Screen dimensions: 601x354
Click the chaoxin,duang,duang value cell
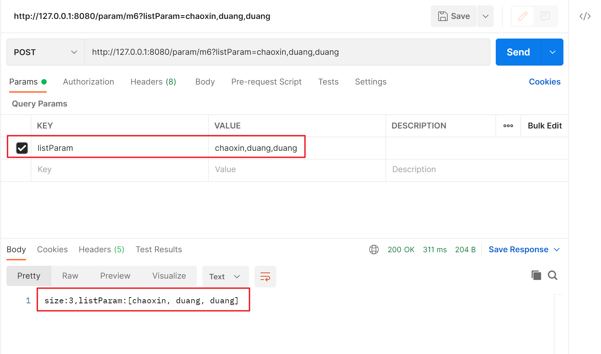[x=297, y=148]
